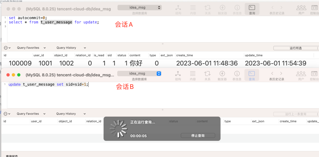Open Triggers view in session B window

click(x=222, y=75)
